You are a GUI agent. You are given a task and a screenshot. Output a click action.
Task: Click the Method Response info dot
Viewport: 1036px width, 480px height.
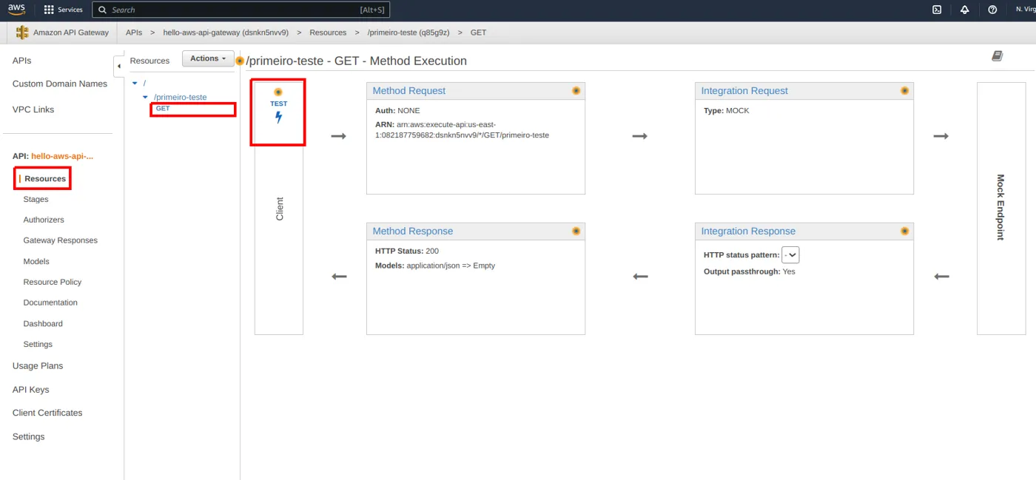[576, 231]
